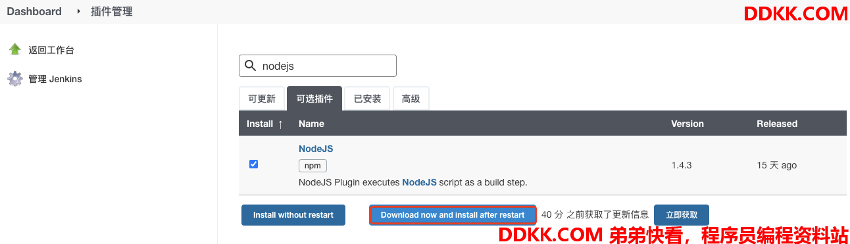Click Install without restart button
Image resolution: width=850 pixels, height=244 pixels.
293,215
